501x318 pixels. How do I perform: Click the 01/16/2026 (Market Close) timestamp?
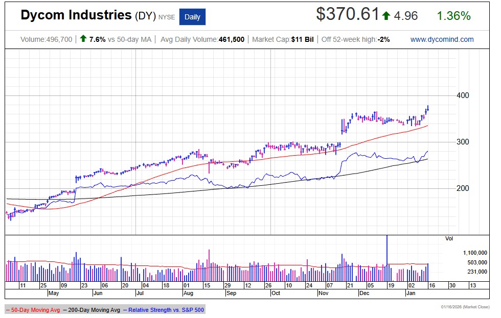(x=465, y=307)
